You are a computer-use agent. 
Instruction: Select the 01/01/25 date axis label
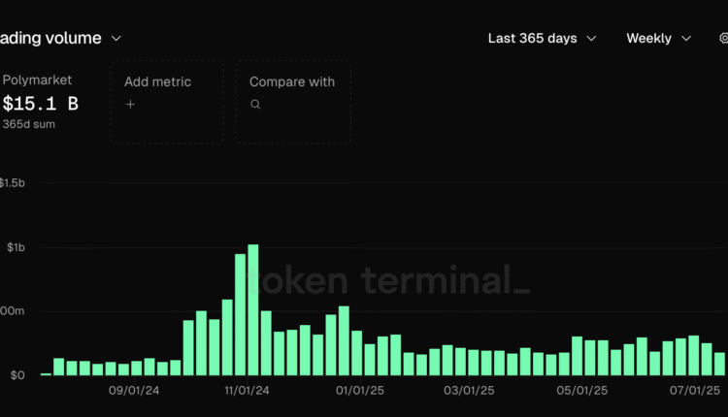click(x=361, y=391)
